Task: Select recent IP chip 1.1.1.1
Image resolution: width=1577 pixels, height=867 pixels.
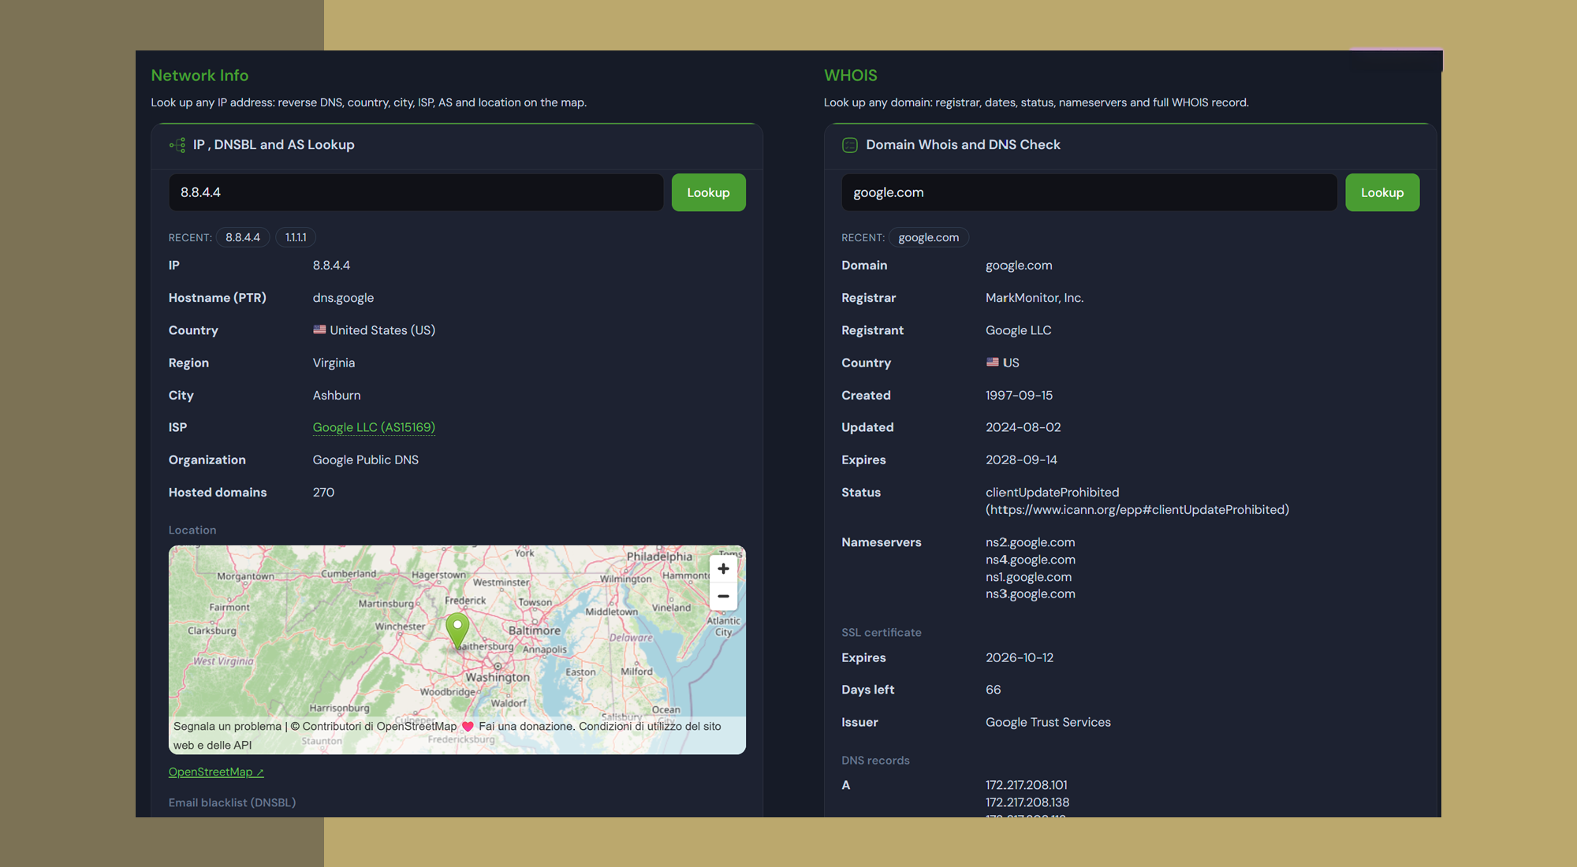Action: coord(296,237)
